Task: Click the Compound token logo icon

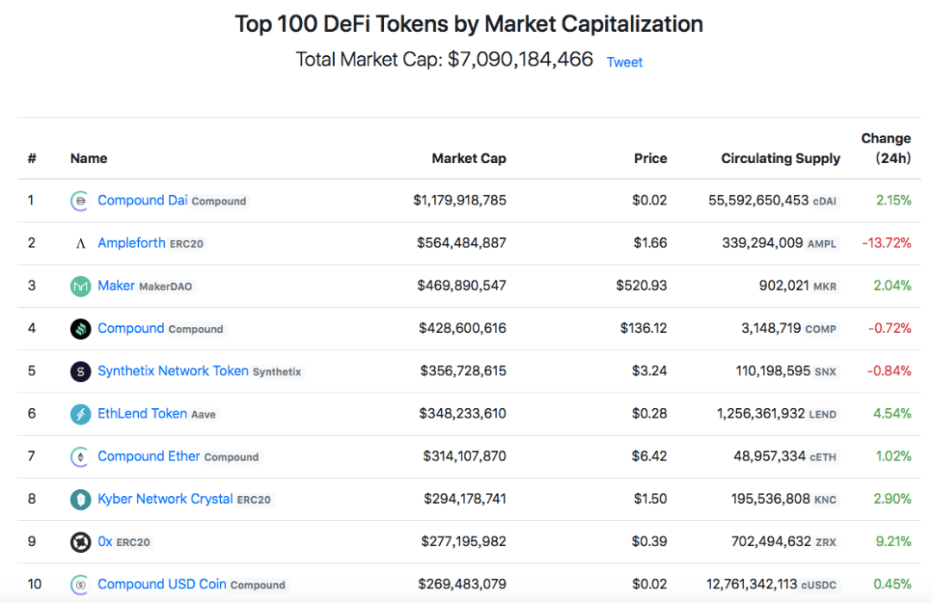Action: (x=80, y=329)
